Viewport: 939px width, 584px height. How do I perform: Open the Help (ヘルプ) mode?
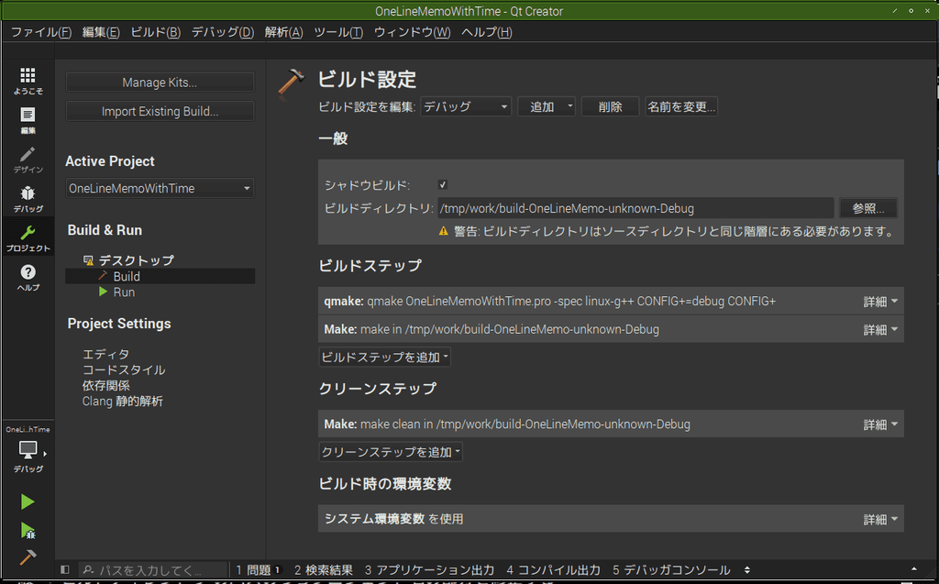click(x=28, y=277)
